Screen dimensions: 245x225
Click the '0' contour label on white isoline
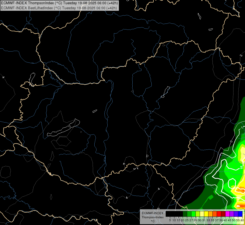[x=231, y=141]
